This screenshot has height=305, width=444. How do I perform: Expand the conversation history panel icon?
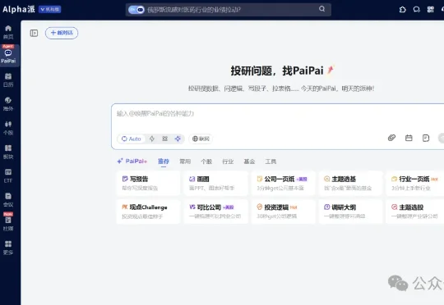pos(34,33)
